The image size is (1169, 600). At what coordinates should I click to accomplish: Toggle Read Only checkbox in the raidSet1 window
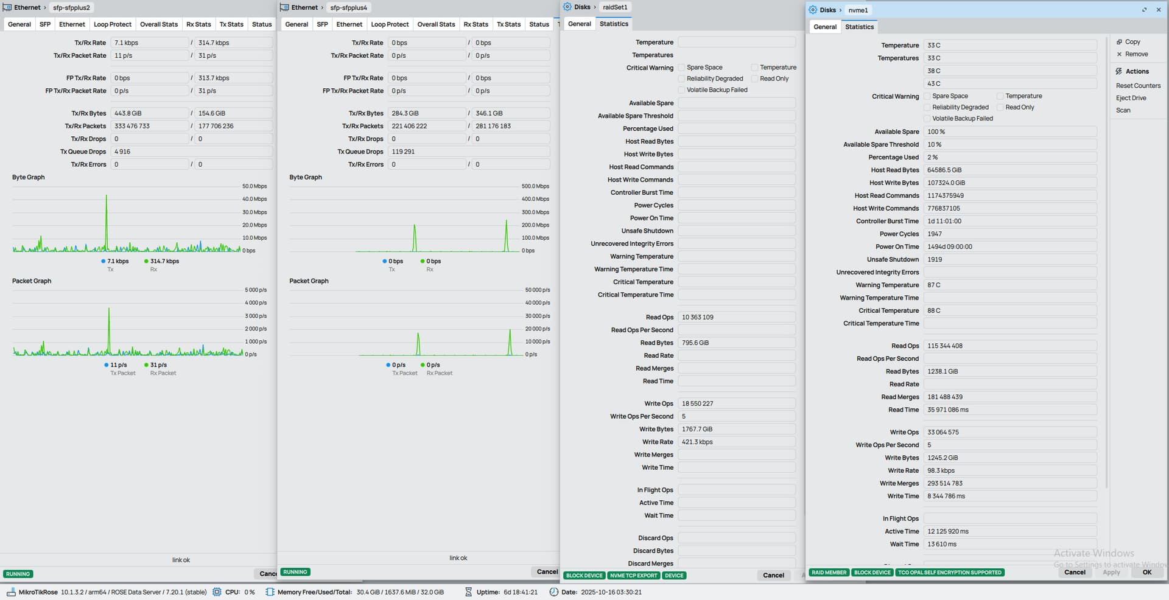tap(755, 78)
